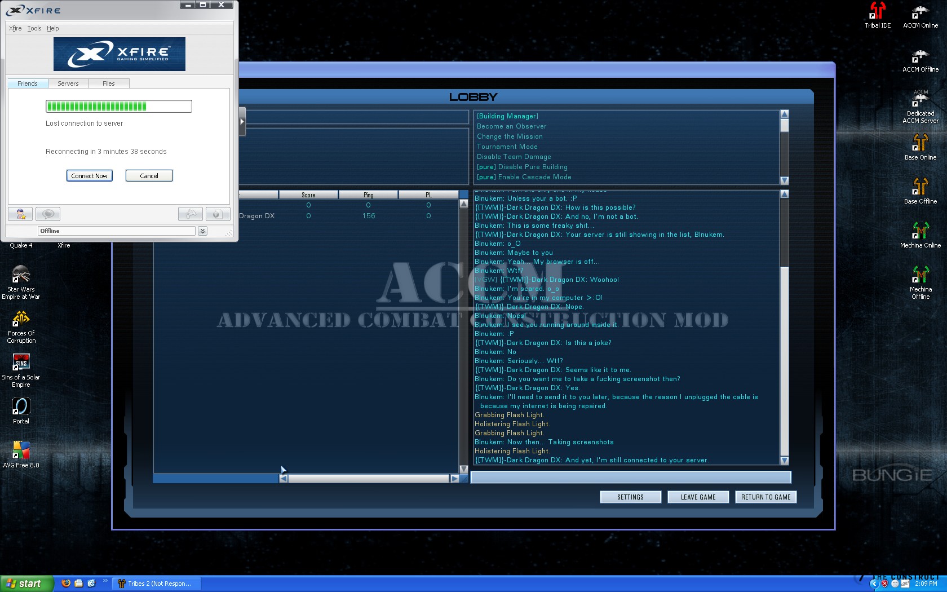Click the Ping column header
This screenshot has height=592, width=947.
pos(368,195)
